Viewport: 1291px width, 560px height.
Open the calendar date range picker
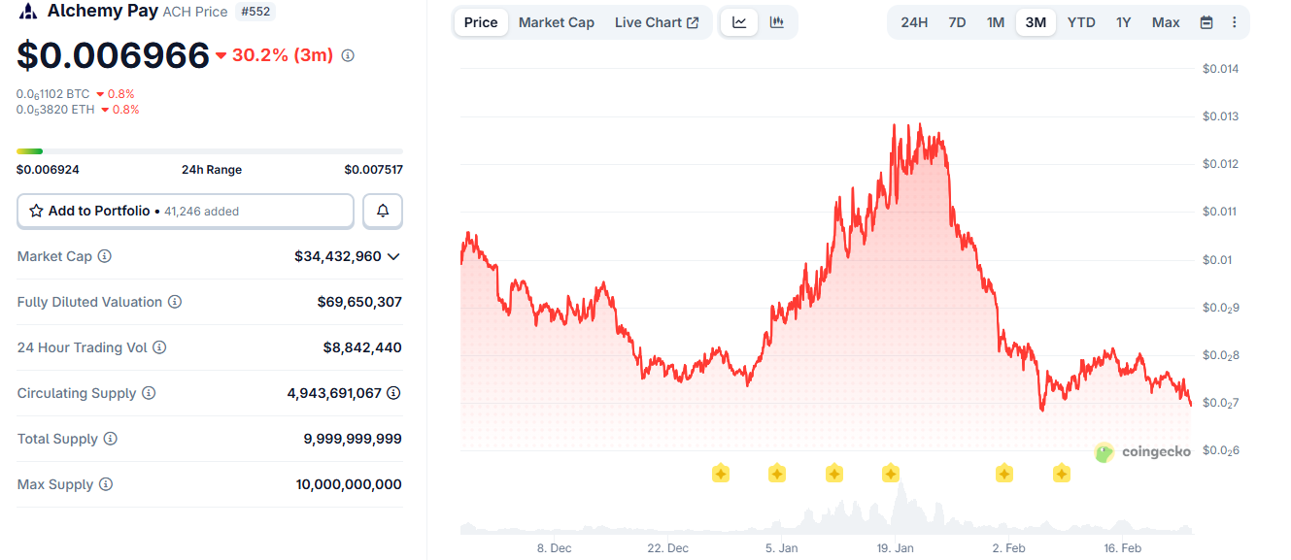(x=1206, y=22)
